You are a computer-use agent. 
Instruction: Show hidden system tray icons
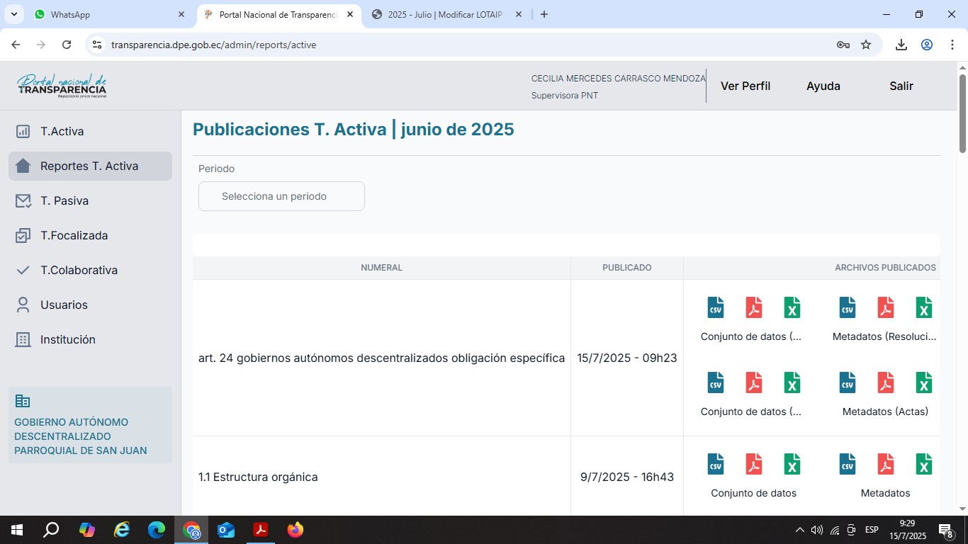point(799,530)
